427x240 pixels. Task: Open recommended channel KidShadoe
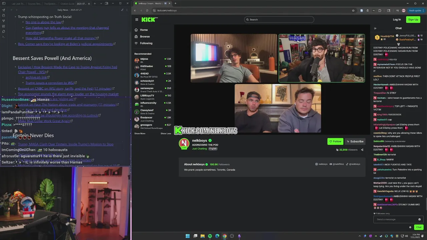pos(153,68)
